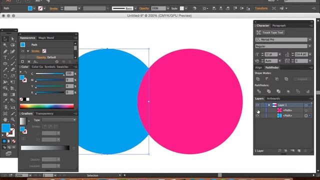The image size is (320, 180).
Task: Select the Ellipse tool
Action: coord(5,63)
